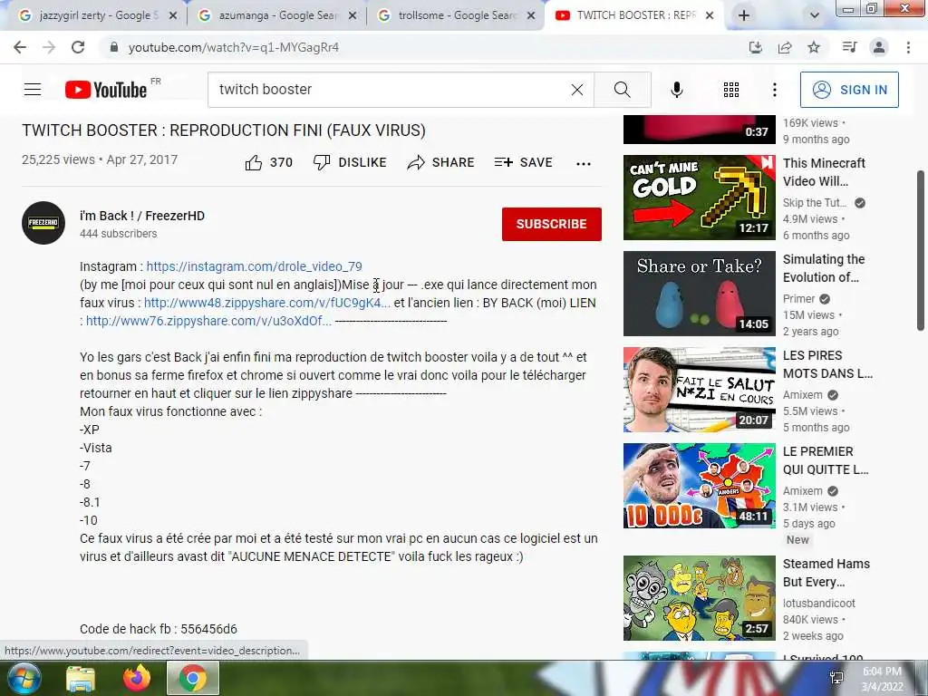The image size is (928, 696).
Task: Open YouTube settings three-dot icon
Action: point(775,90)
